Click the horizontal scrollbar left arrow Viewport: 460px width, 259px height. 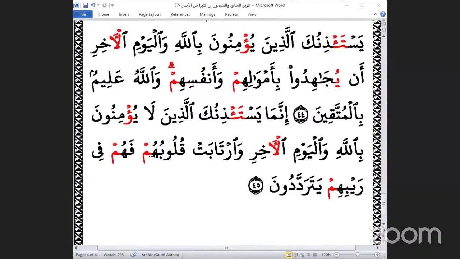tap(76, 248)
